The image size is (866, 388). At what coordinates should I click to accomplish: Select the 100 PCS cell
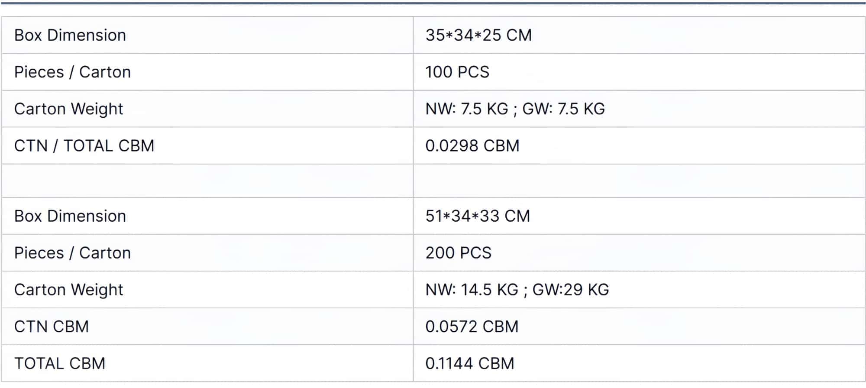457,72
